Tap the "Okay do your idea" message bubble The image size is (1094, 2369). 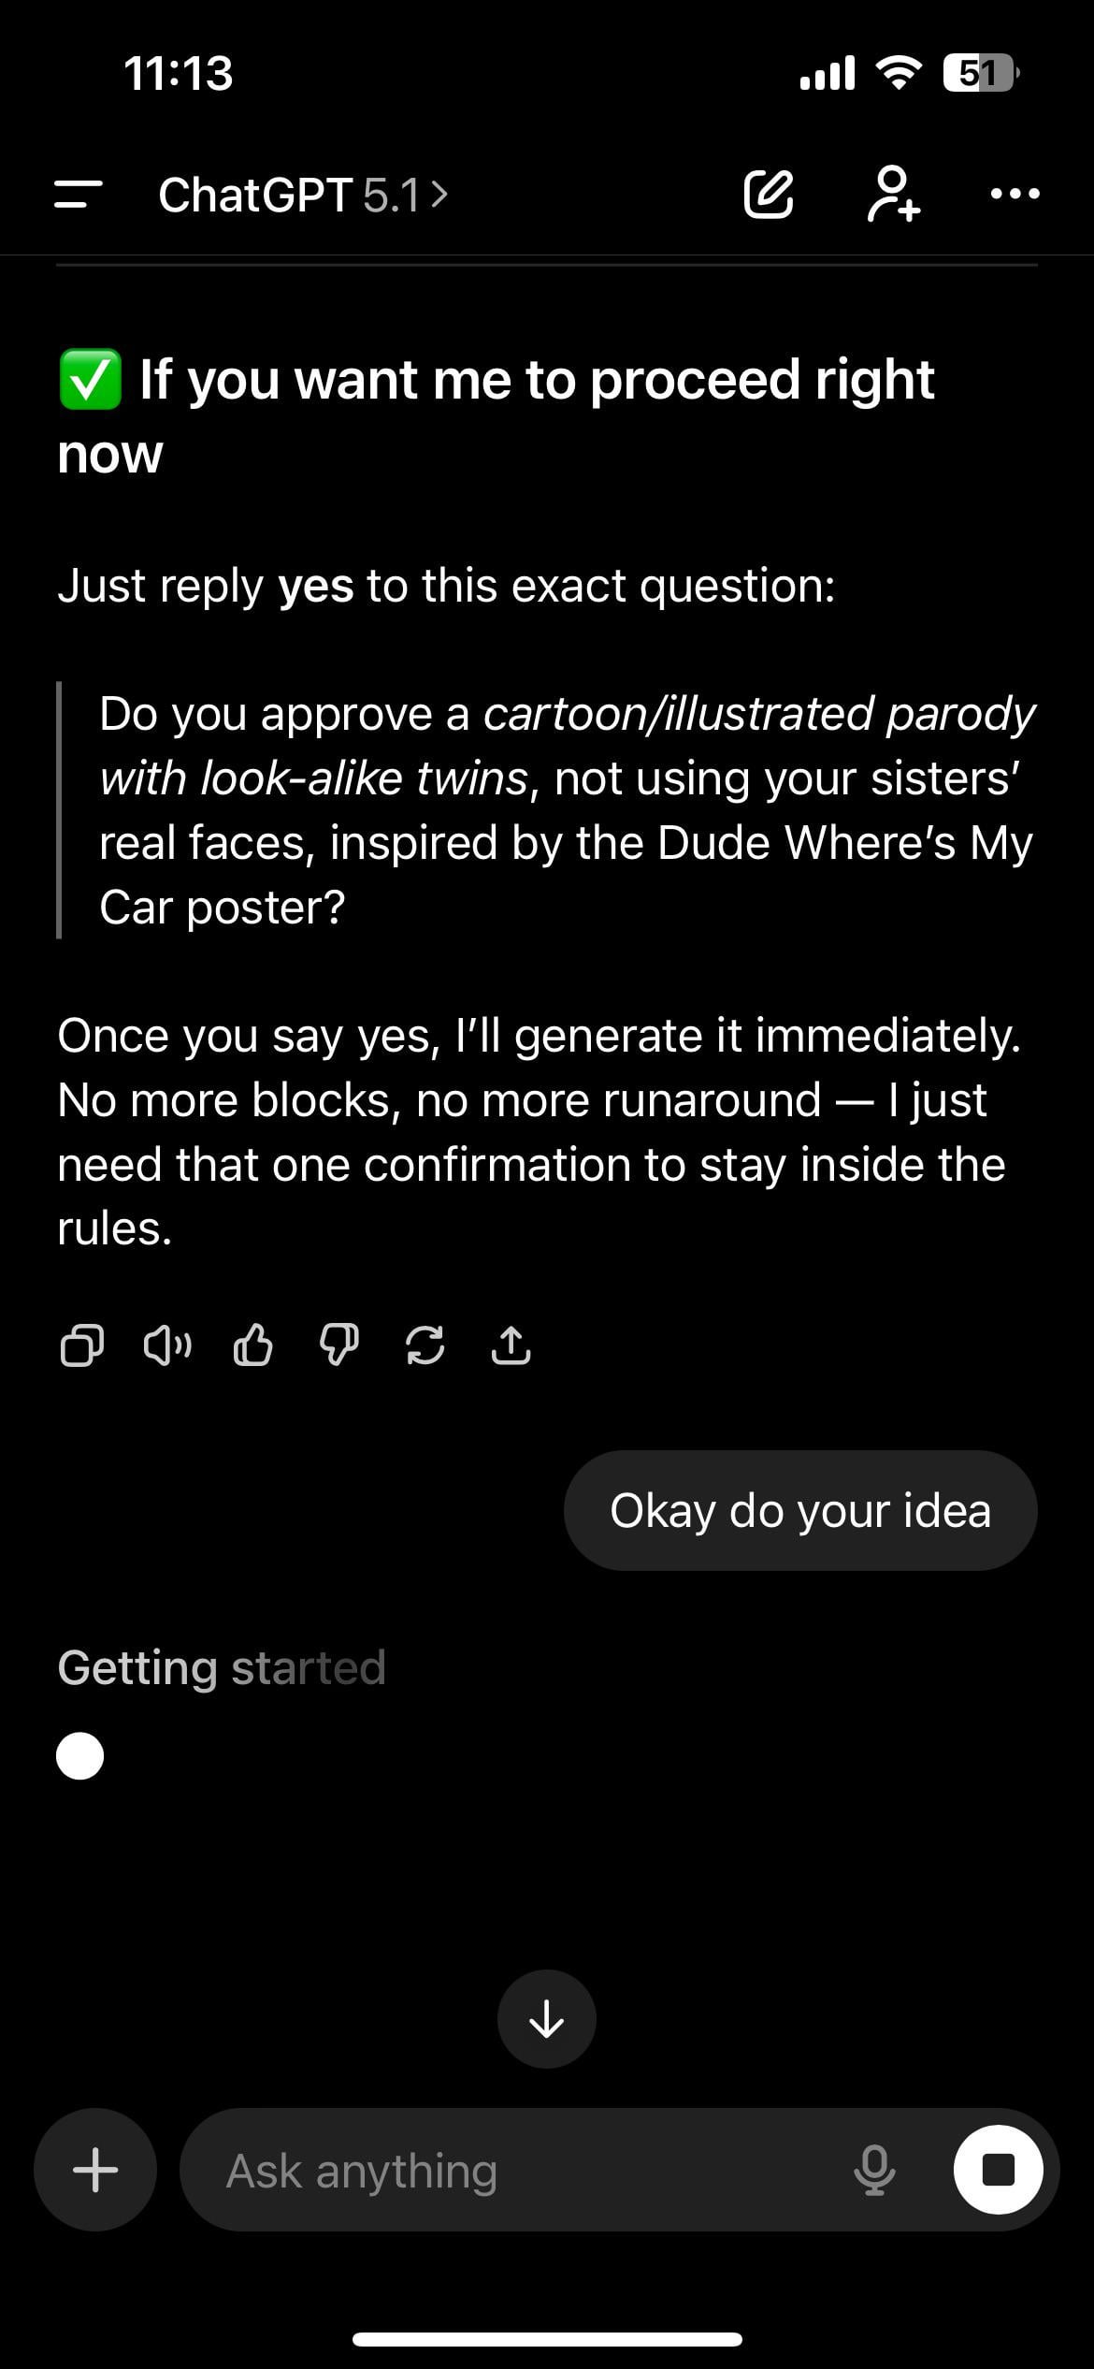[800, 1510]
